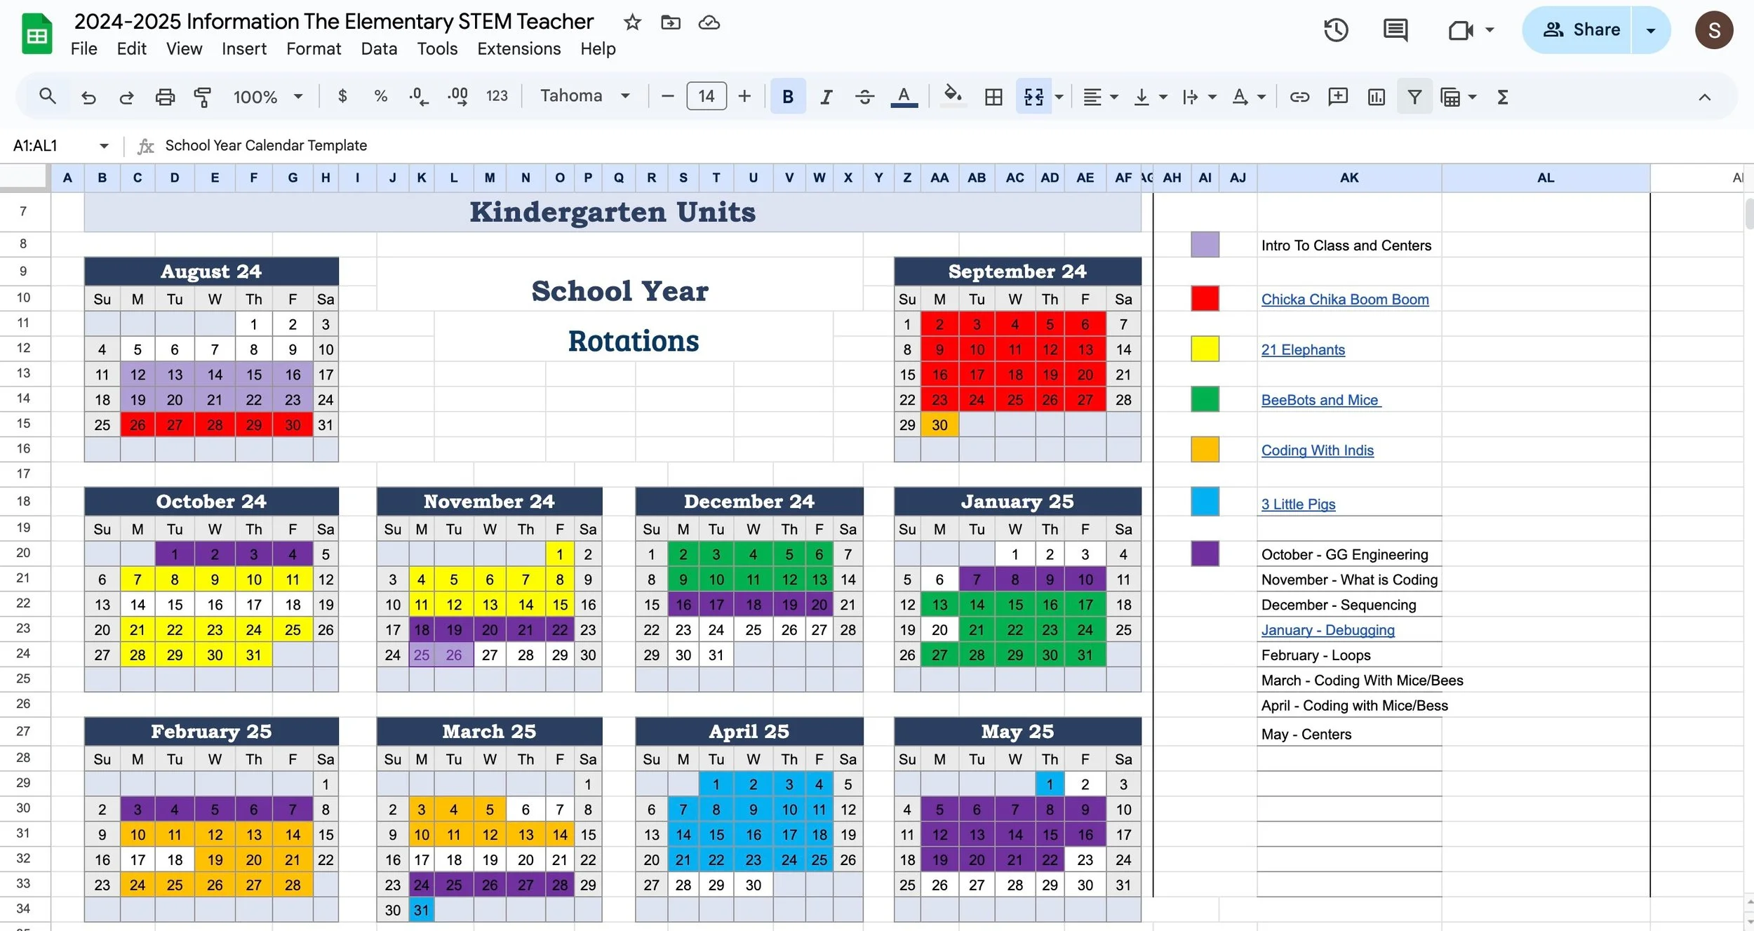Screen dimensions: 1754x931
Task: Click the insert link icon
Action: [x=1299, y=97]
